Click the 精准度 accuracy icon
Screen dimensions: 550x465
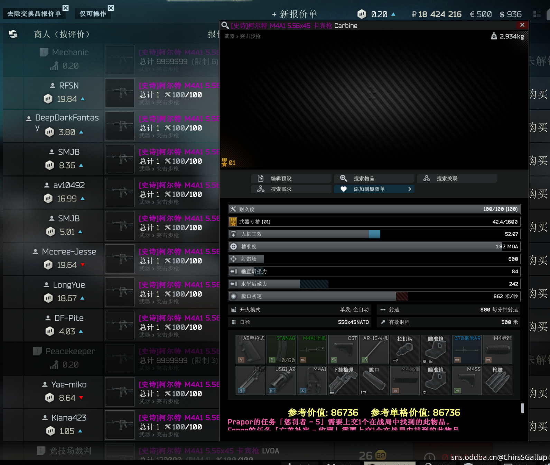pyautogui.click(x=234, y=246)
